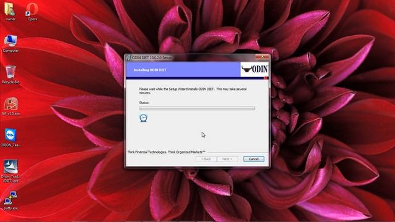This screenshot has height=222, width=395.
Task: Click the disabled Next button
Action: point(227,159)
